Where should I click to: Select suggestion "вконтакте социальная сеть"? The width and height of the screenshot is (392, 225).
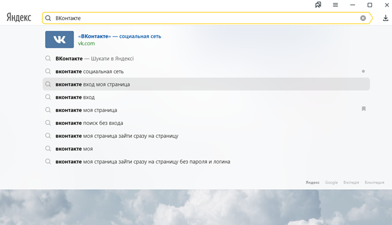point(206,72)
